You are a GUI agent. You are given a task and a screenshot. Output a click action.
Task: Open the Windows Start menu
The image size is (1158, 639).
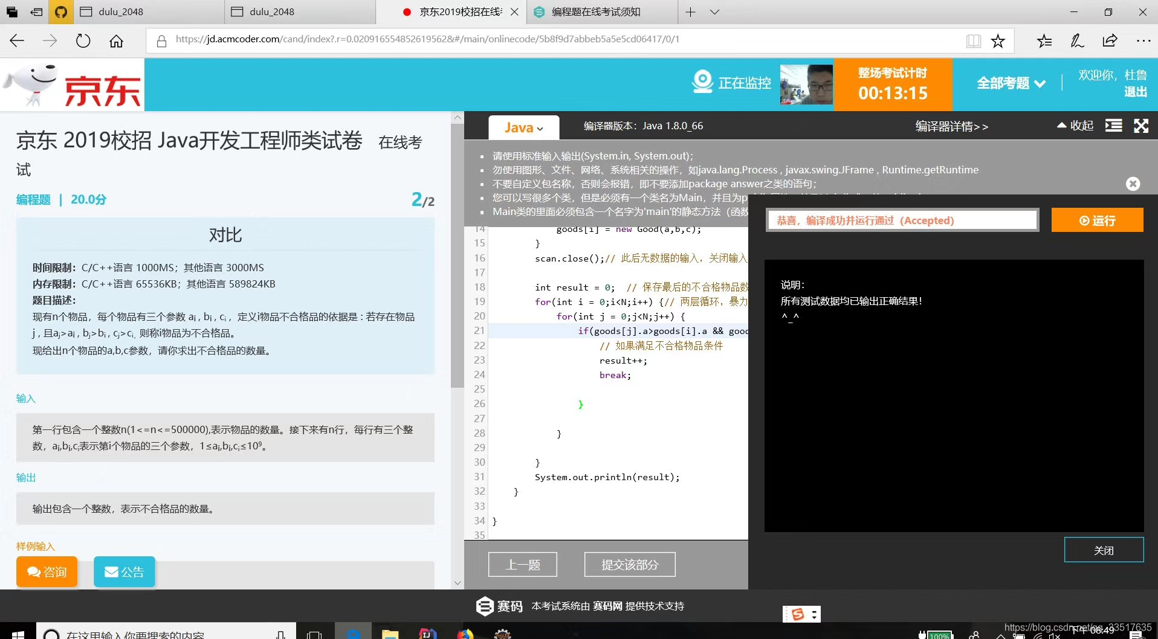18,633
